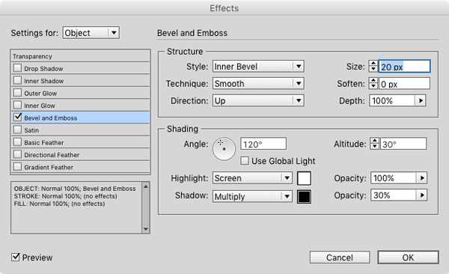
Task: Click summary box scroll down arrow
Action: click(146, 229)
